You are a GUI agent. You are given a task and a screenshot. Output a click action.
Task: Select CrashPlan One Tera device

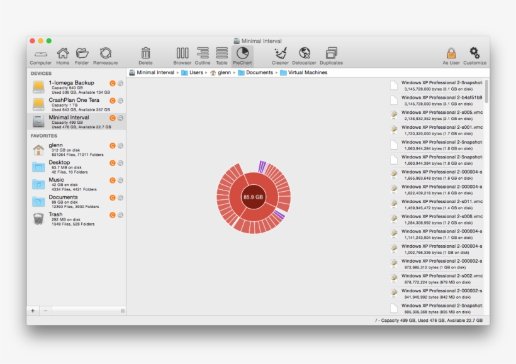click(x=76, y=104)
